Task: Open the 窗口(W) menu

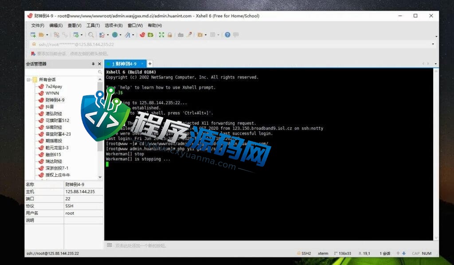Action: tap(135, 25)
